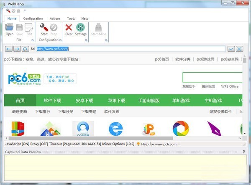Open the 软件下载 navigation tab
Image resolution: width=251 pixels, height=185 pixels.
click(x=52, y=100)
